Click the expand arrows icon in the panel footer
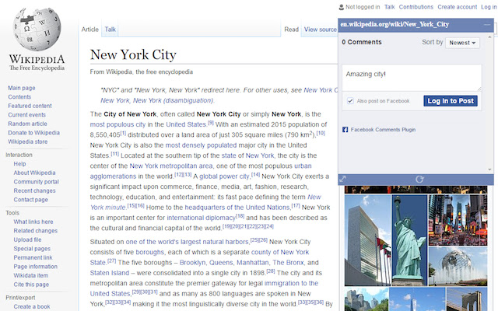 (x=342, y=179)
